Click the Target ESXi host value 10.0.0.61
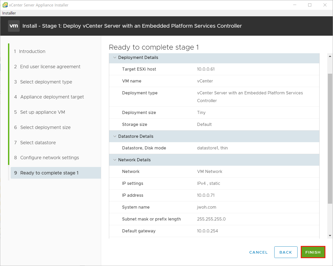333x266 pixels. [x=206, y=69]
